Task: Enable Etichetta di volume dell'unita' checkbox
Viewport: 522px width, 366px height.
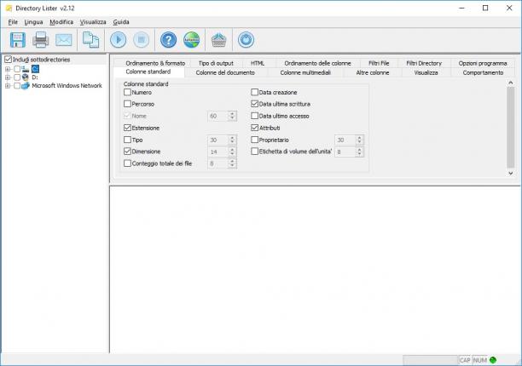Action: [x=255, y=152]
